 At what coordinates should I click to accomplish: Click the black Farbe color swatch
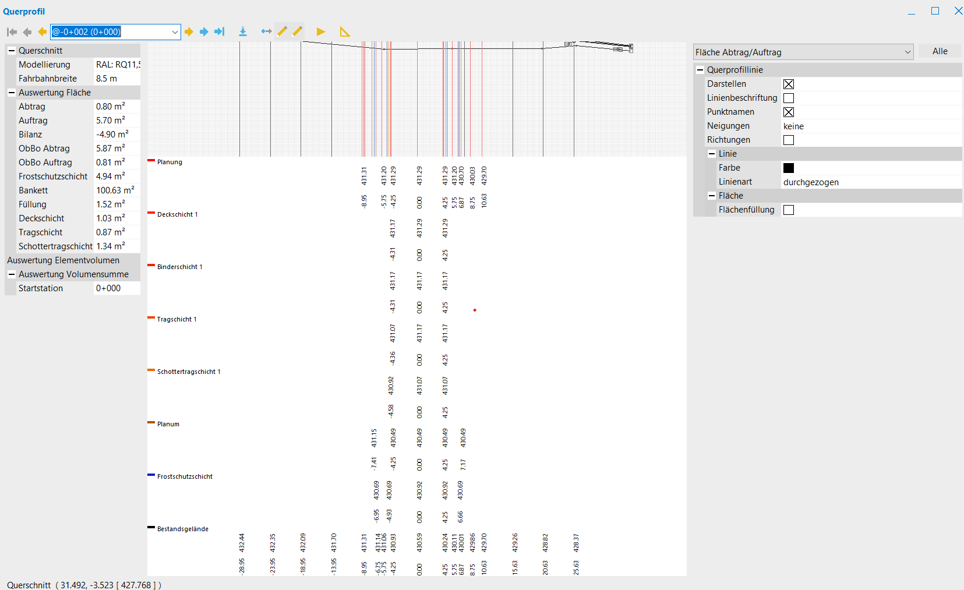[789, 168]
